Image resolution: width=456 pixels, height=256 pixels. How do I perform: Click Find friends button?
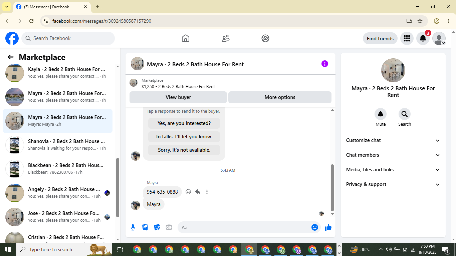[380, 38]
